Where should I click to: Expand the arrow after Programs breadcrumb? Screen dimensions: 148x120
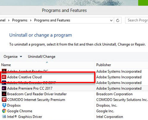(31, 20)
